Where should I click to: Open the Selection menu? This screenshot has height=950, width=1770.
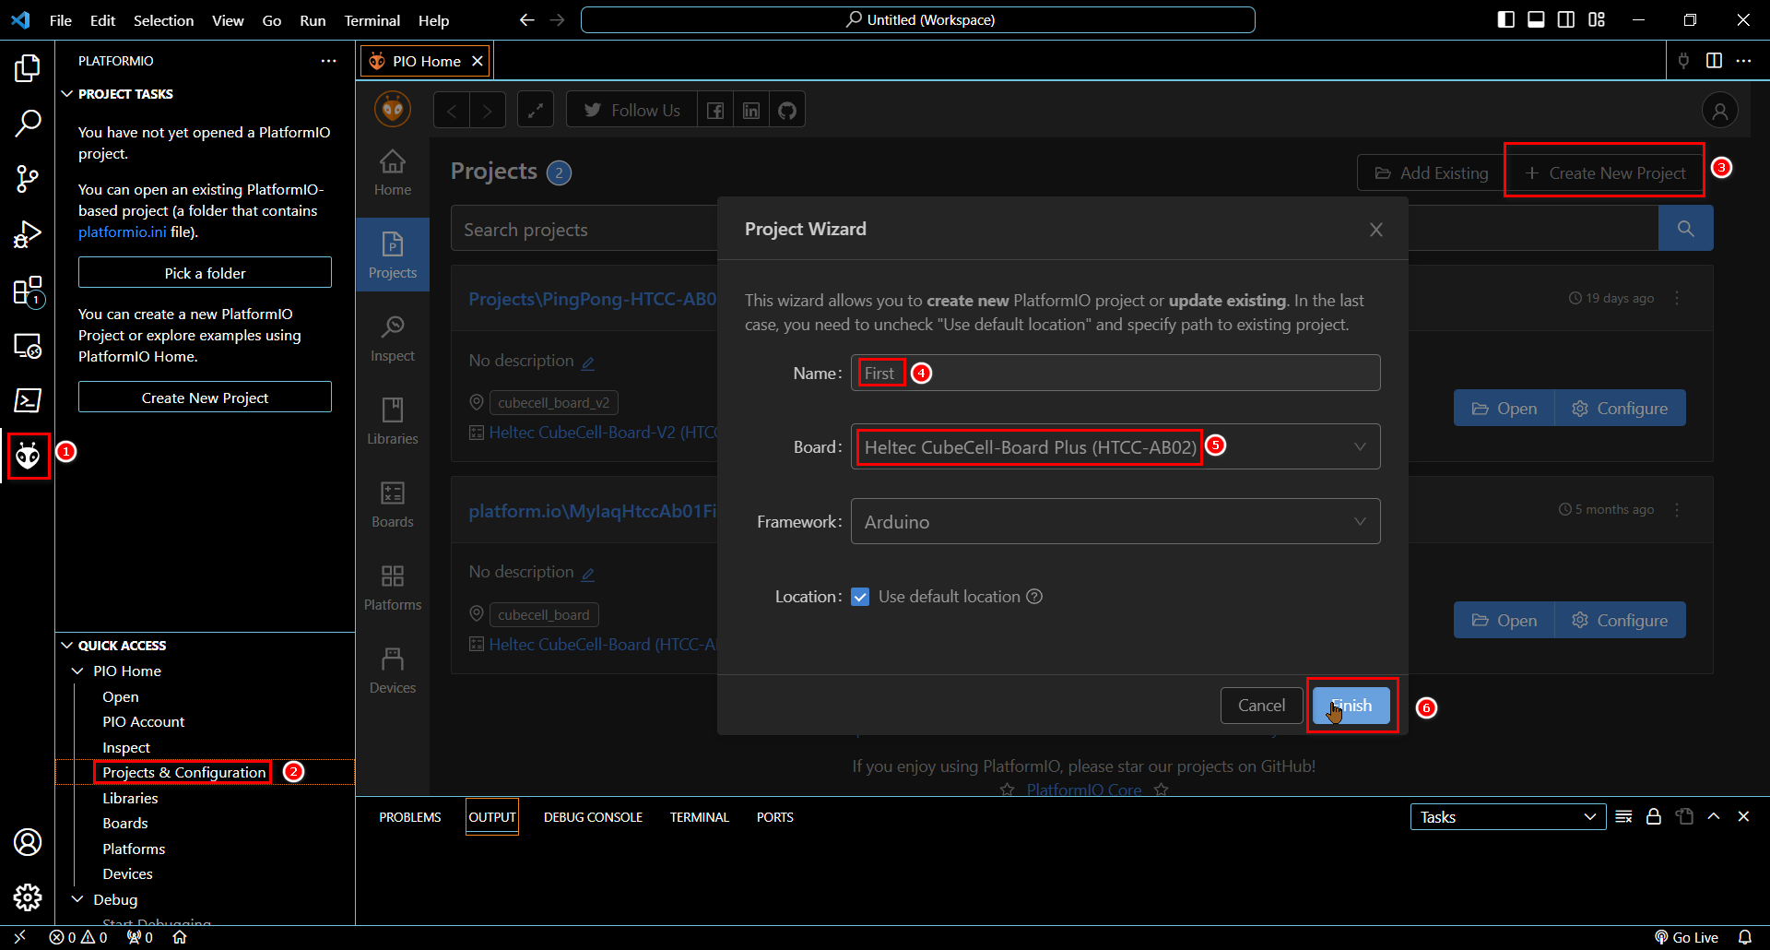163,20
